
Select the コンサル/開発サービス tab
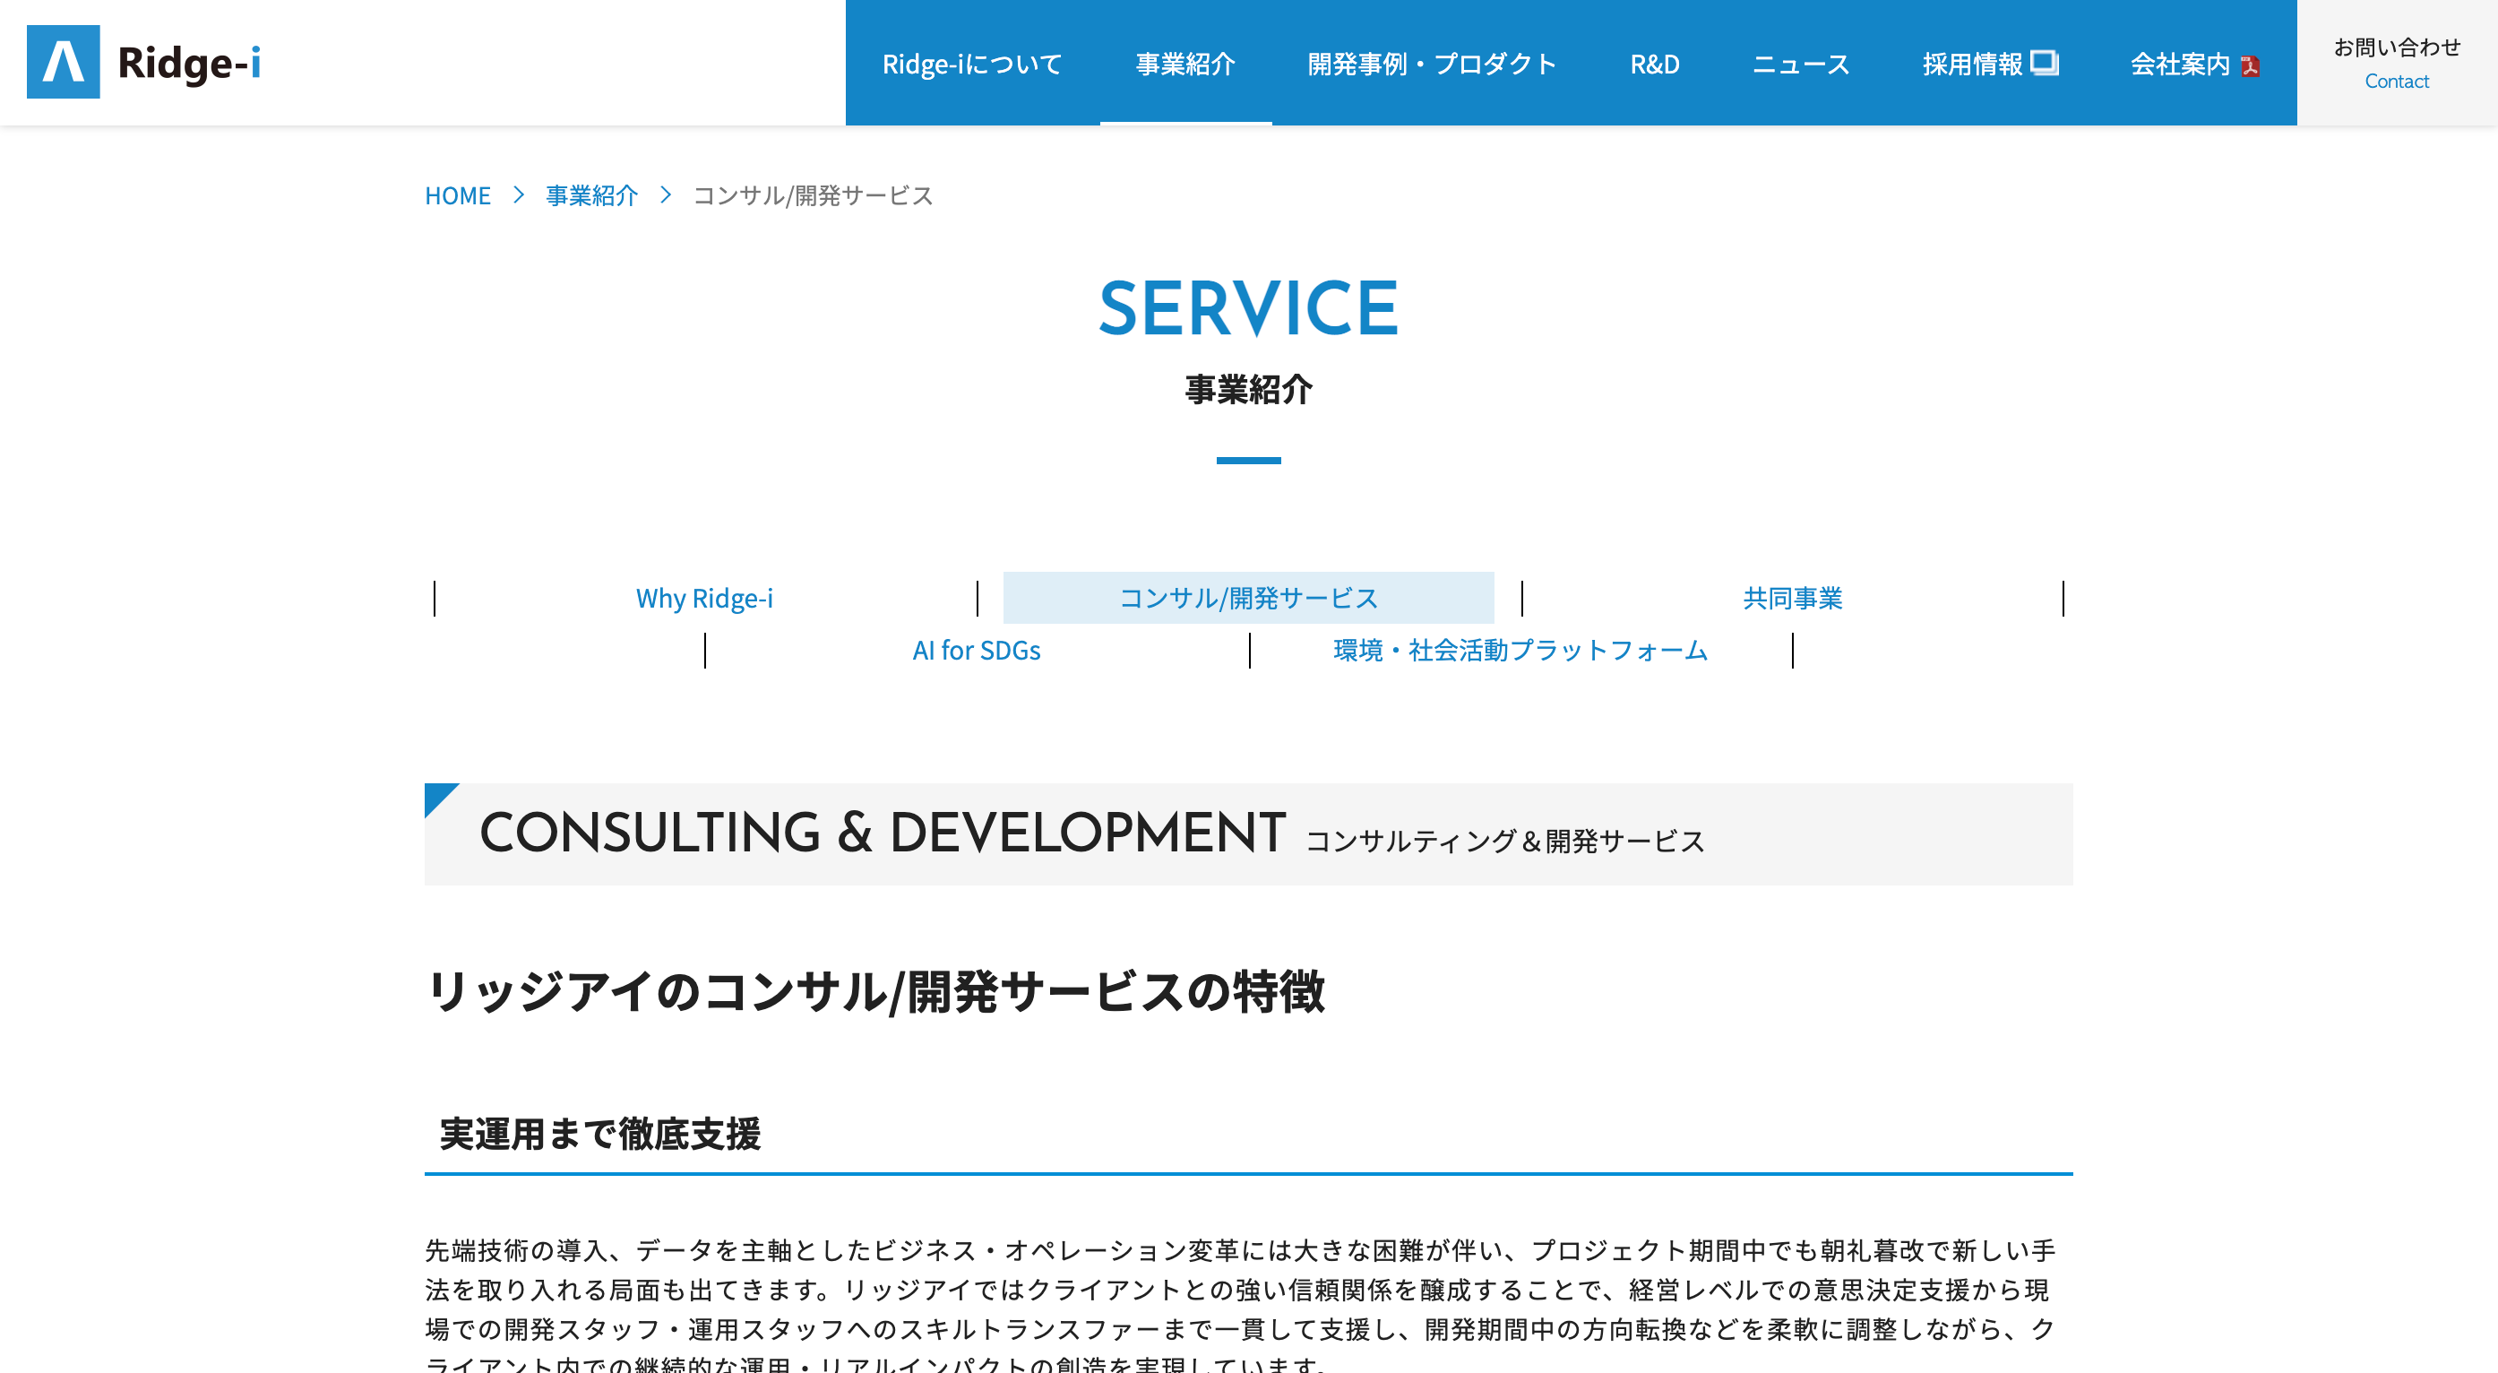tap(1248, 599)
